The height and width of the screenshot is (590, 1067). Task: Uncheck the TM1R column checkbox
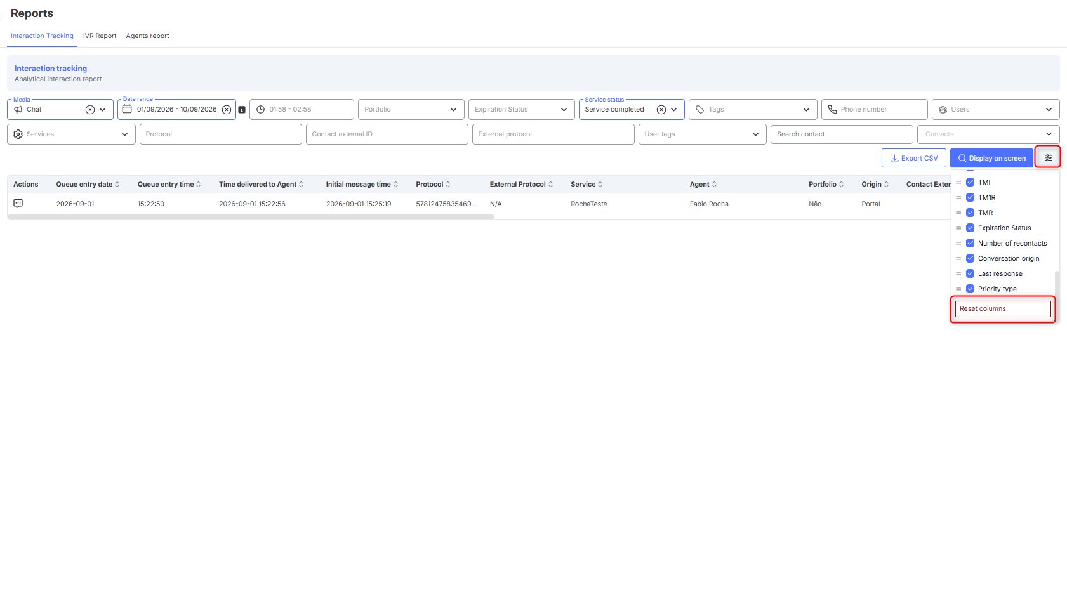(x=970, y=197)
